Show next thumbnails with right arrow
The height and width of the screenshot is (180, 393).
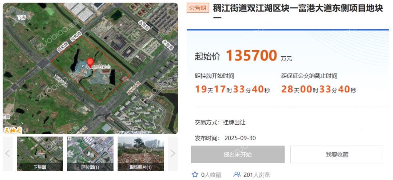point(173,153)
